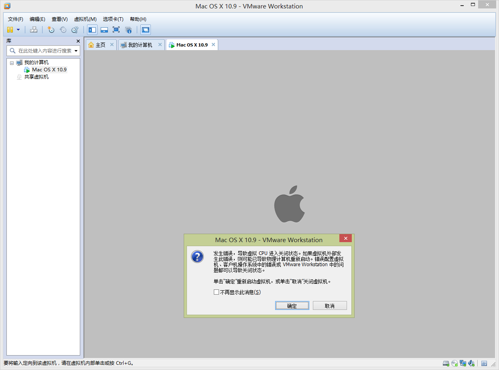The height and width of the screenshot is (370, 499).
Task: Click 取消 to power off virtual machine
Action: (330, 306)
